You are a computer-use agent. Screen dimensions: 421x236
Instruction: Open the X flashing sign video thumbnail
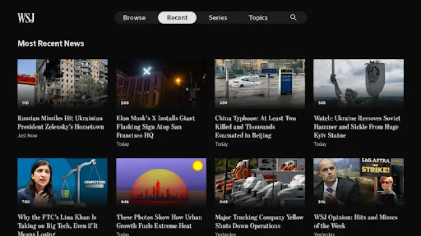tap(161, 83)
